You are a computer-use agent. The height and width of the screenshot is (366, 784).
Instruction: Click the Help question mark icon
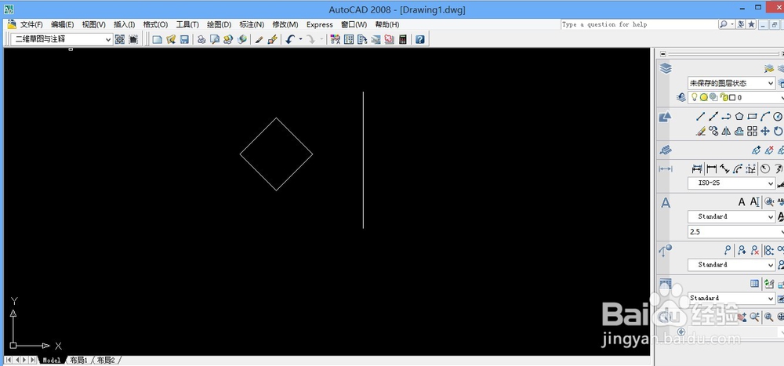(420, 39)
